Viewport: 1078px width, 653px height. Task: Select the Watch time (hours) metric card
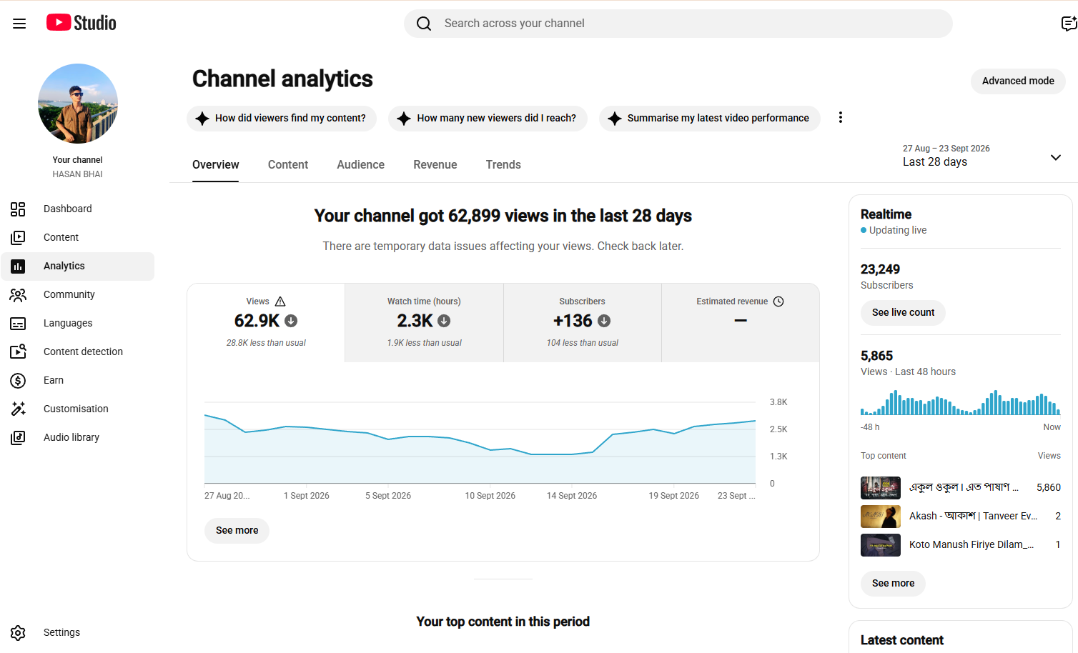[x=425, y=323]
